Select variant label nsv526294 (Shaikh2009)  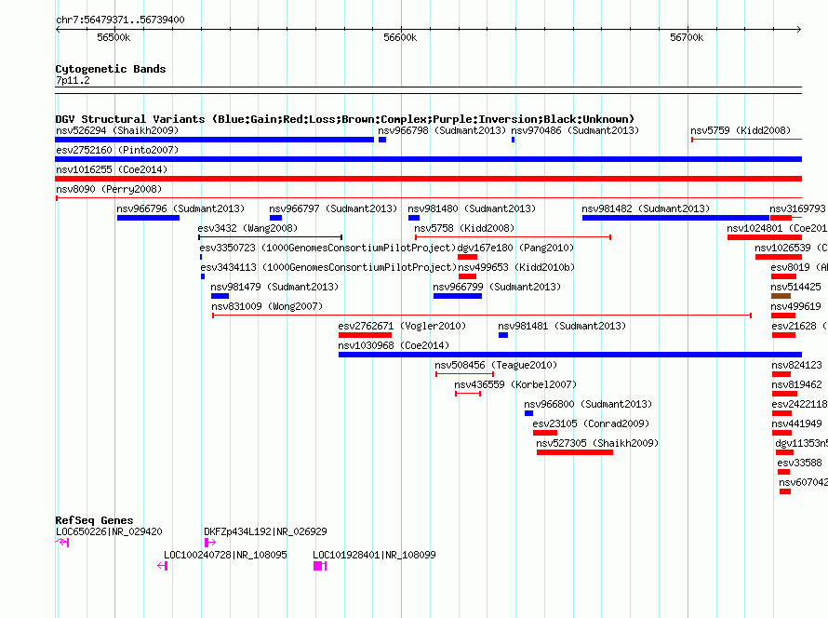[x=117, y=130]
